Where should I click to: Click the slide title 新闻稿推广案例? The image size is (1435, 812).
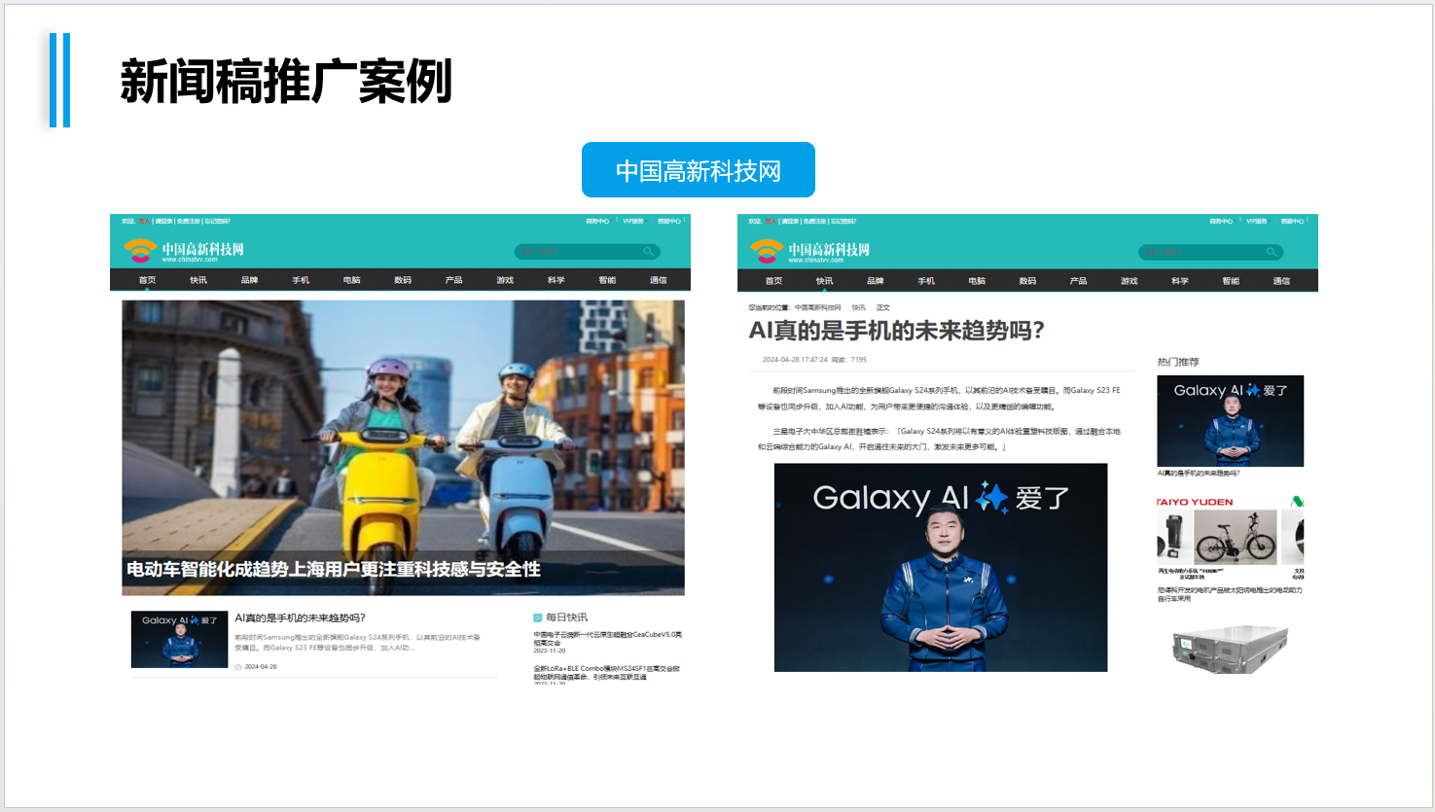pyautogui.click(x=286, y=81)
